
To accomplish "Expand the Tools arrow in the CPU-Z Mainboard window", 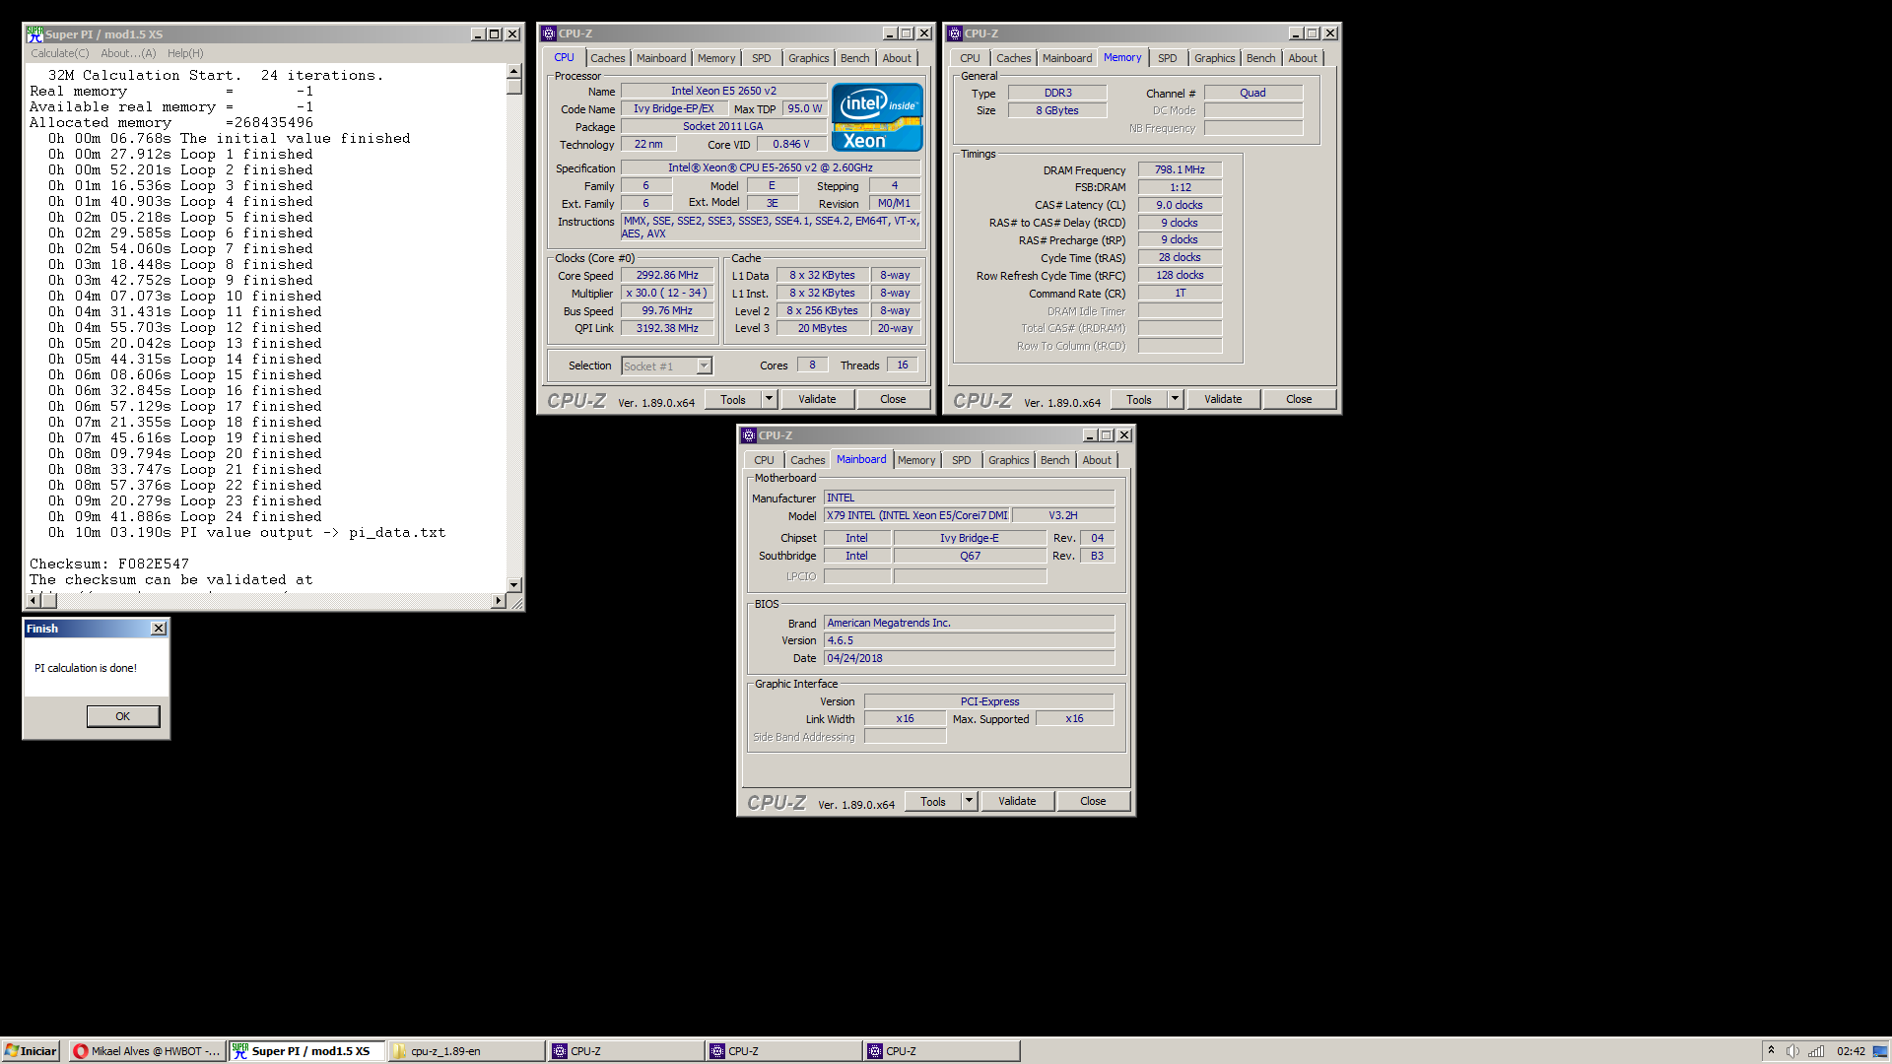I will point(970,801).
